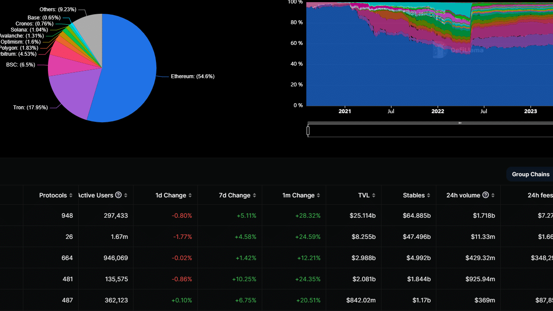Click the $8.255b TVL value
This screenshot has width=553, height=311.
point(365,237)
